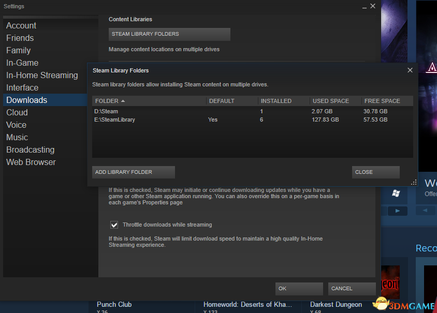The width and height of the screenshot is (437, 313).
Task: Sort by the USED SPACE column header
Action: pos(336,101)
